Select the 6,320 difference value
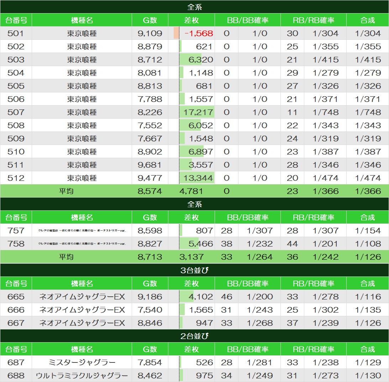 click(200, 59)
